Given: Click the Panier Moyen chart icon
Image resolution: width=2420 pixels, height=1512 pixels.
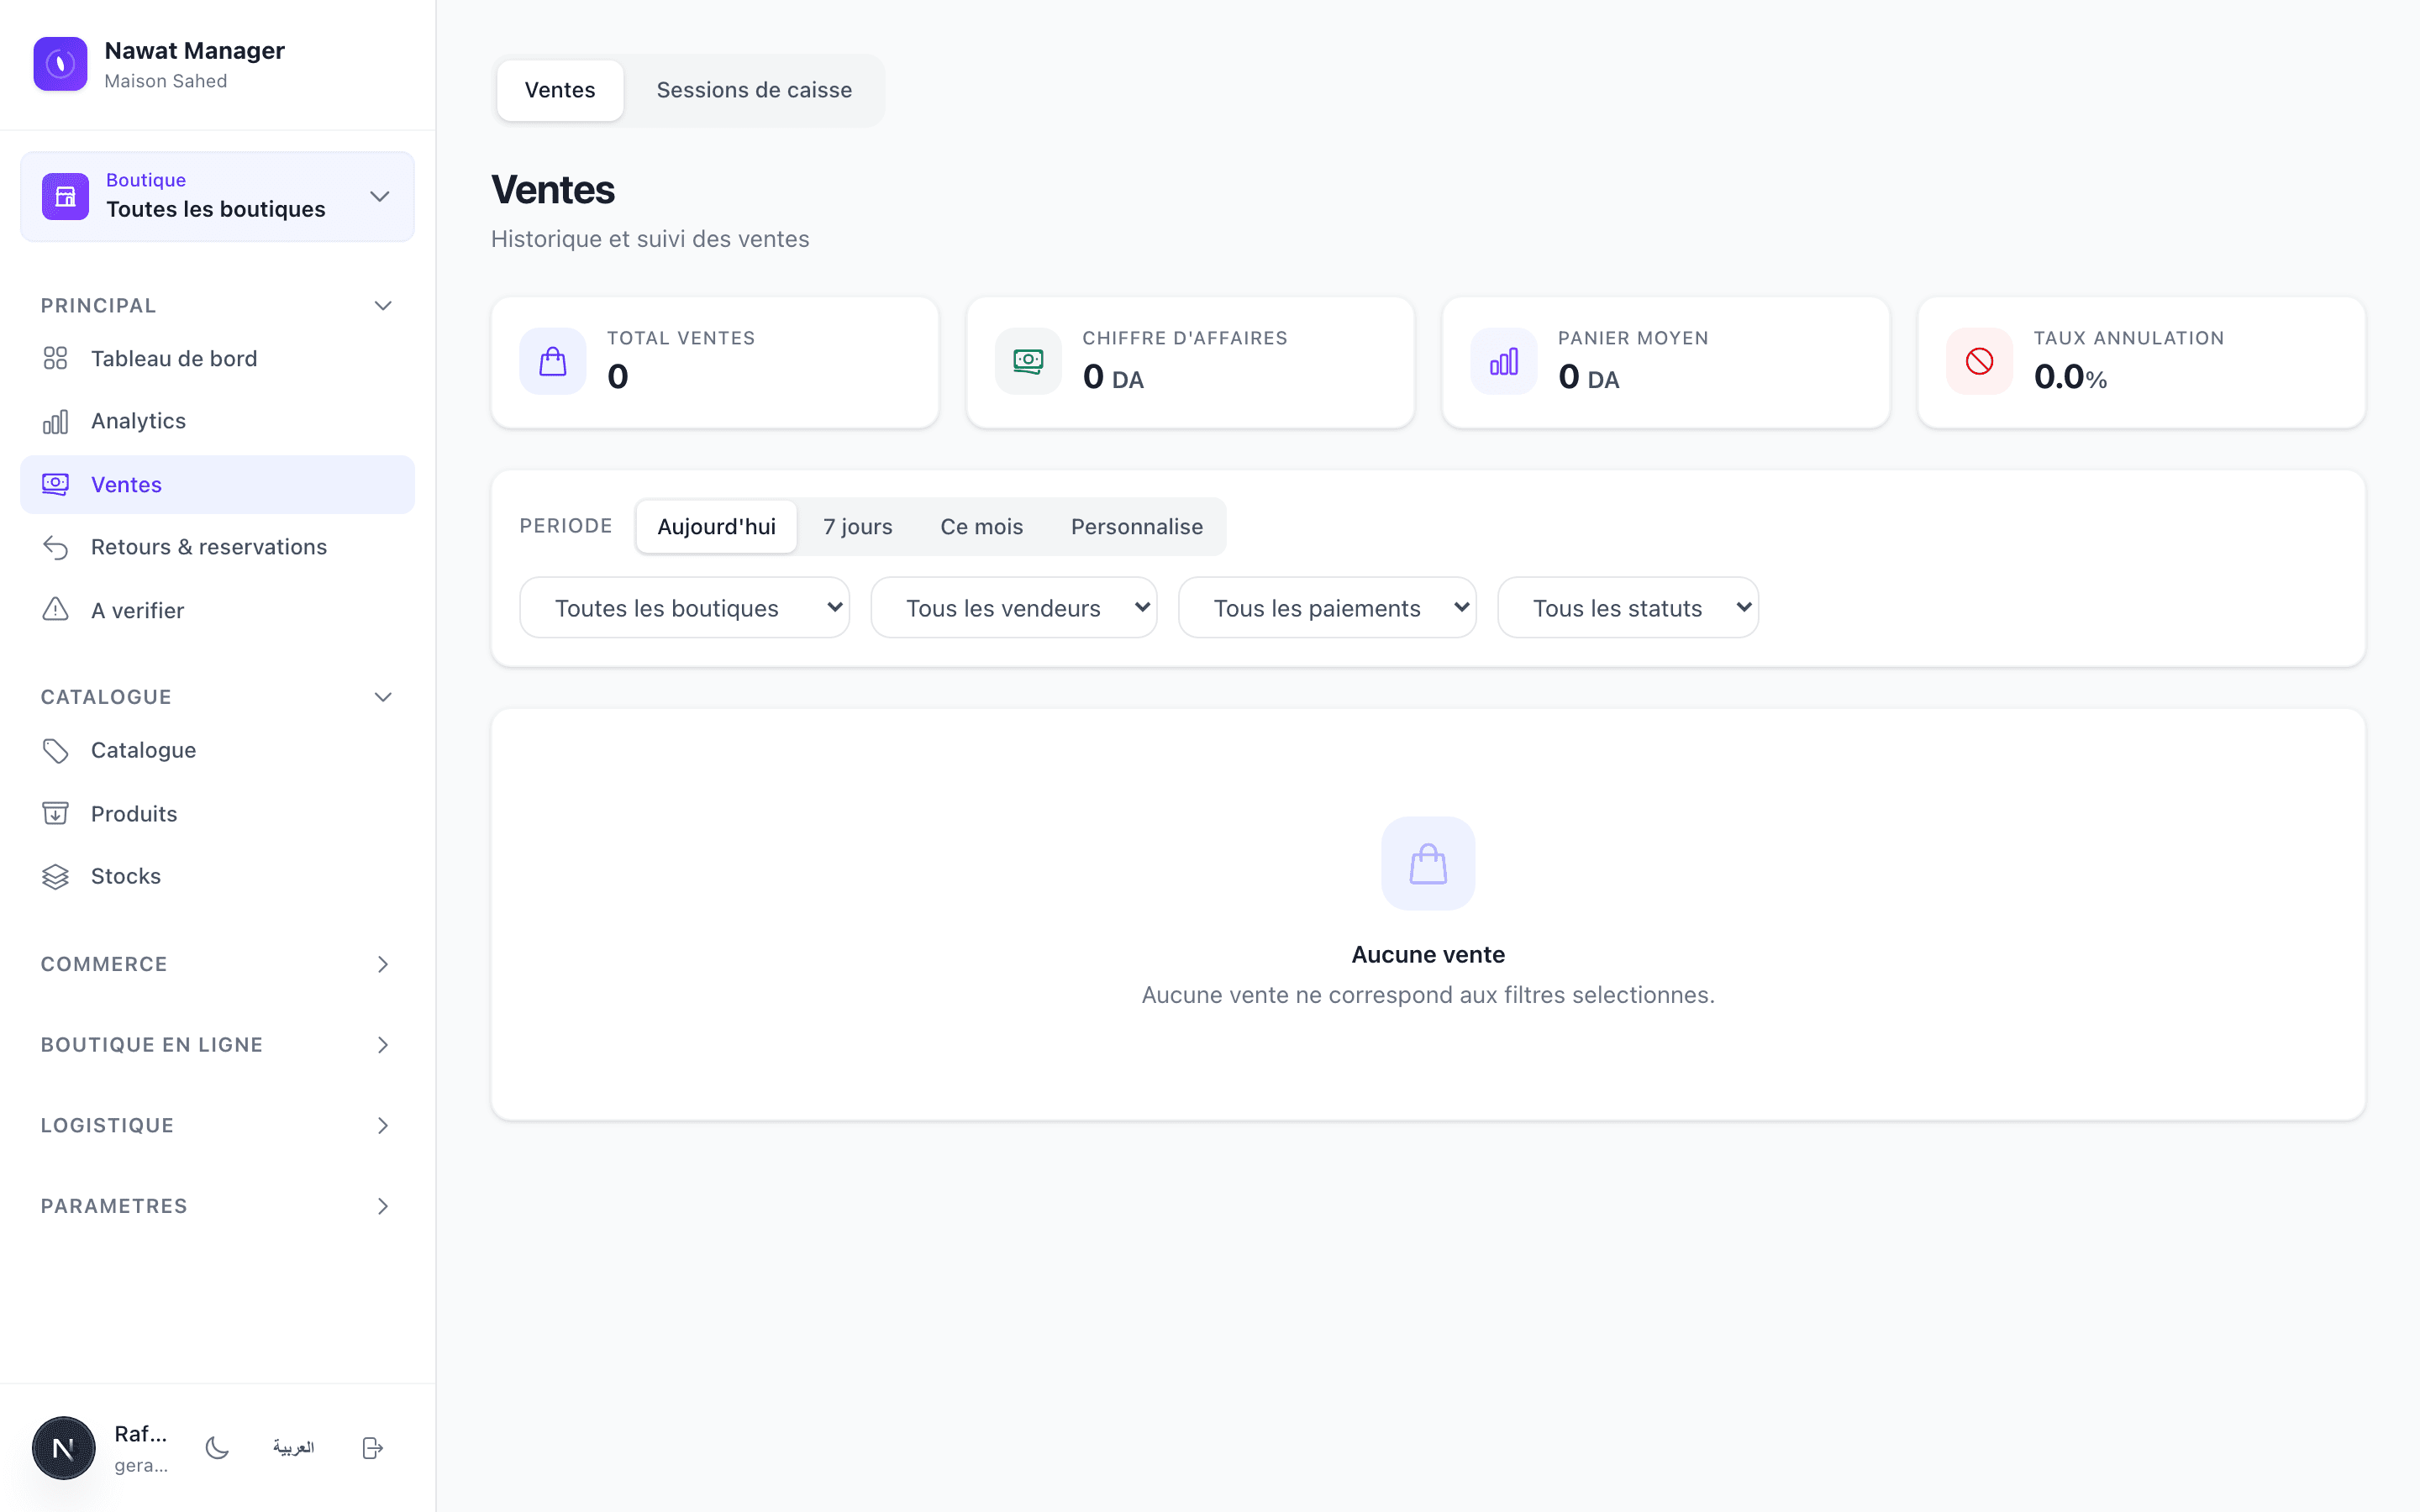Looking at the screenshot, I should point(1504,361).
